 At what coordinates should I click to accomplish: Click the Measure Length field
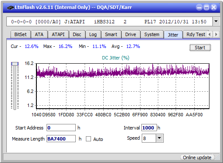pos(61,139)
